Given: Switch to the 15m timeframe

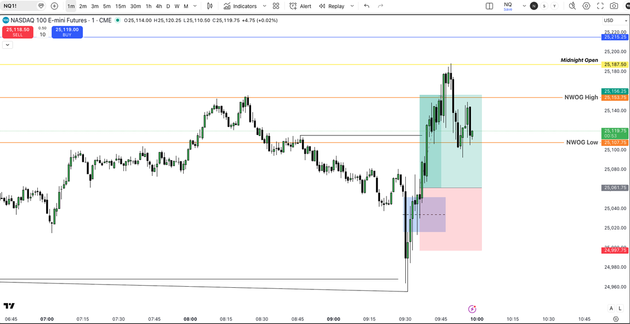Looking at the screenshot, I should click(x=120, y=6).
